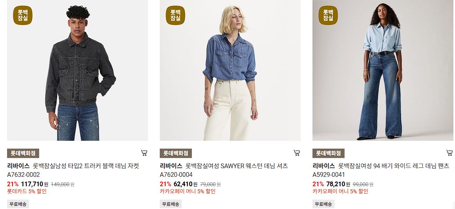Add SAWYER western denim shirt to cart

[296, 153]
